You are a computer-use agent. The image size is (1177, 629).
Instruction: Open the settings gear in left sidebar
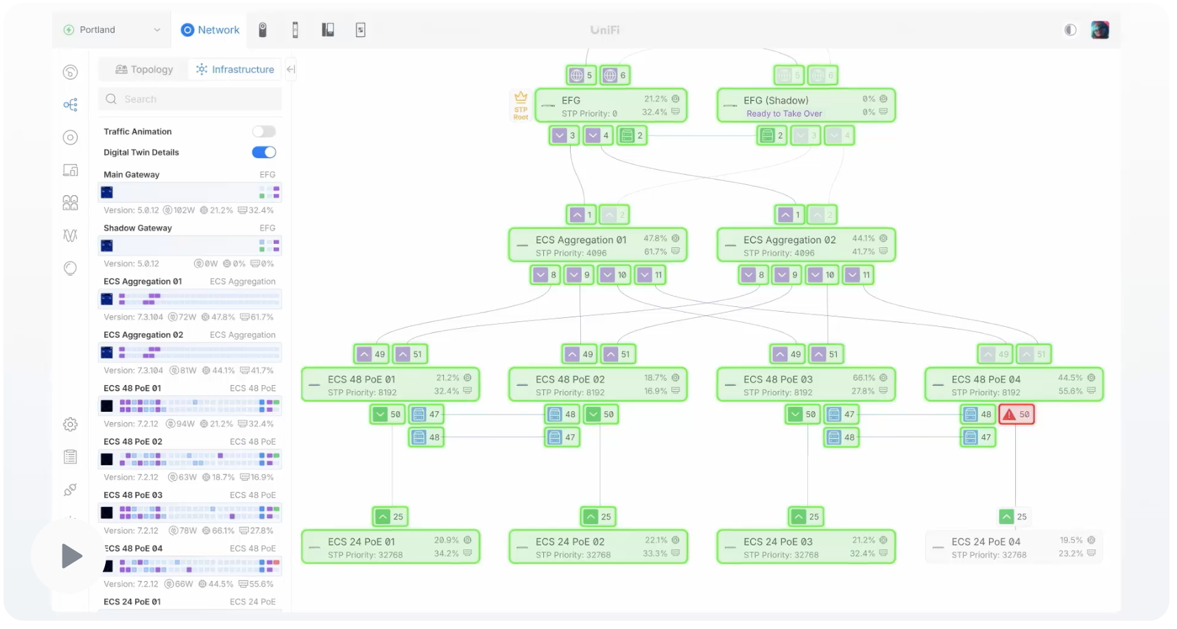(70, 425)
